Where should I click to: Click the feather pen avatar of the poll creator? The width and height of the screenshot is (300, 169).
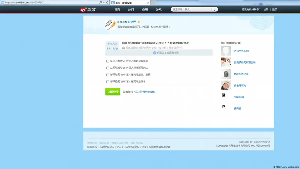(x=110, y=25)
